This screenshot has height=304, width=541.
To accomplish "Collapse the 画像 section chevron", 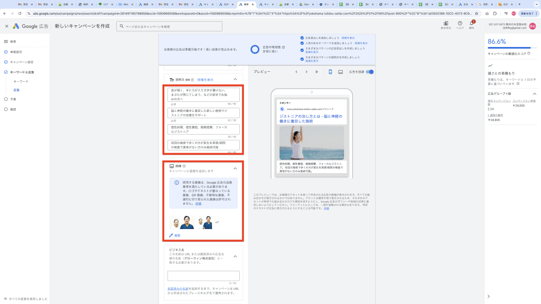I will pyautogui.click(x=235, y=168).
